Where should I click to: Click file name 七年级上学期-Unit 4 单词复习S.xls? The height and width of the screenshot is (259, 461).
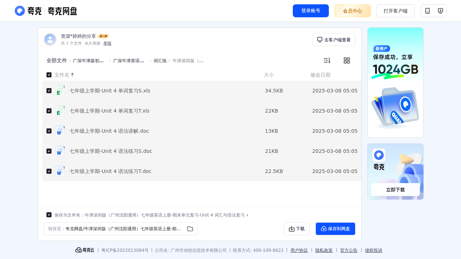[110, 91]
